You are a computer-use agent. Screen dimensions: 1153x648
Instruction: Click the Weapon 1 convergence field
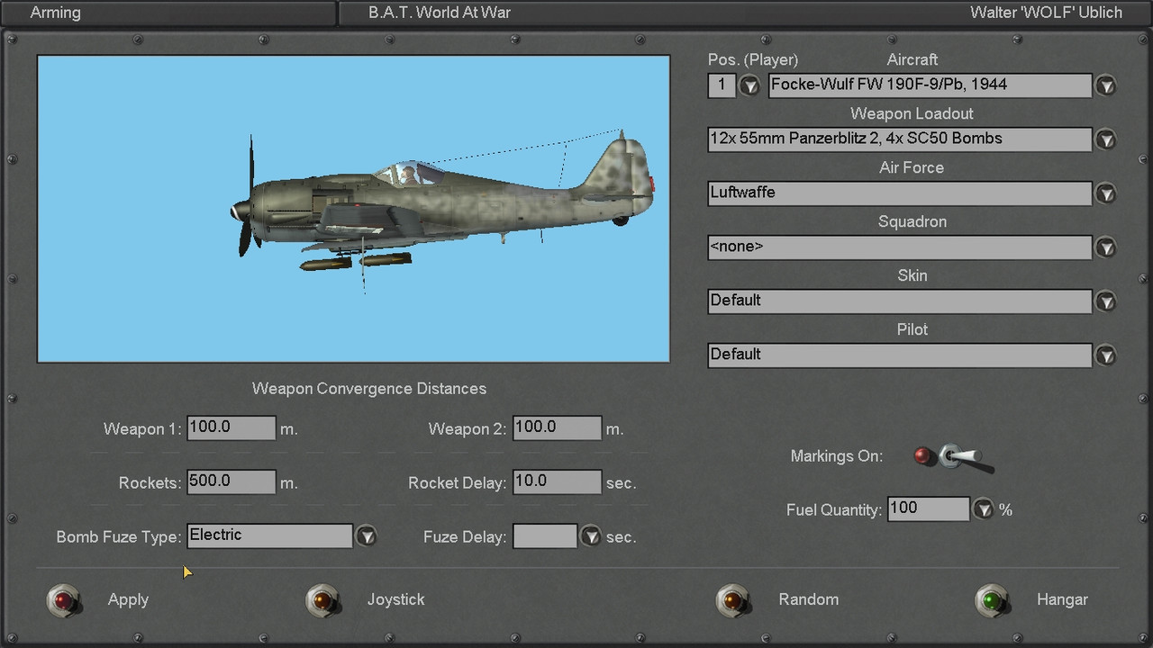(x=232, y=427)
